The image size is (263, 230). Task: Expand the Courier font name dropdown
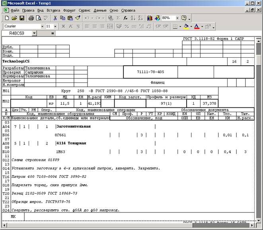42,26
